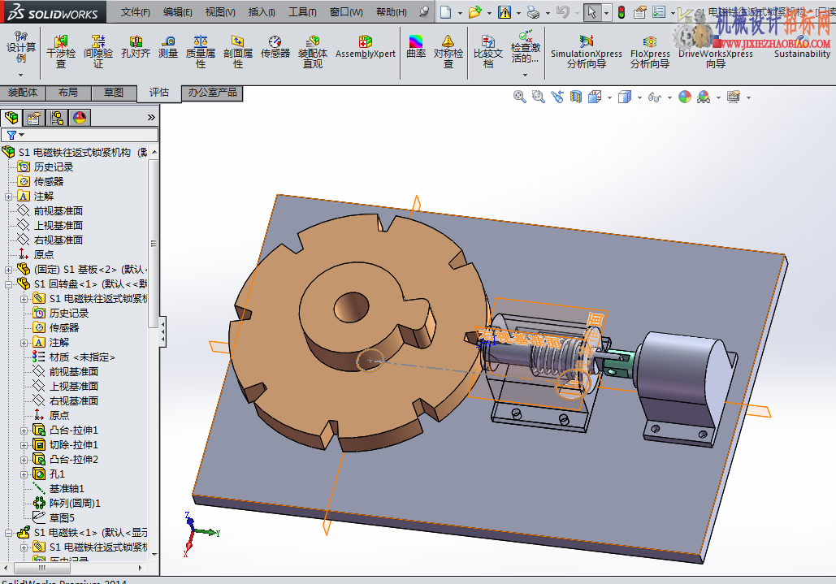Screen dimensions: 836x584
Task: Start FloXpress analysis wizard
Action: point(650,52)
